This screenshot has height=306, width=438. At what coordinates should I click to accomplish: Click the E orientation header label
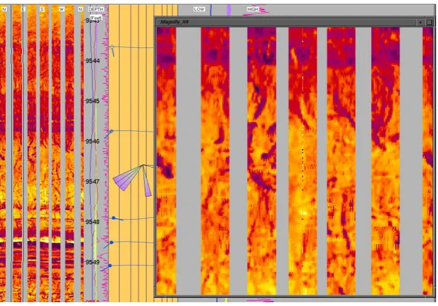[x=23, y=9]
